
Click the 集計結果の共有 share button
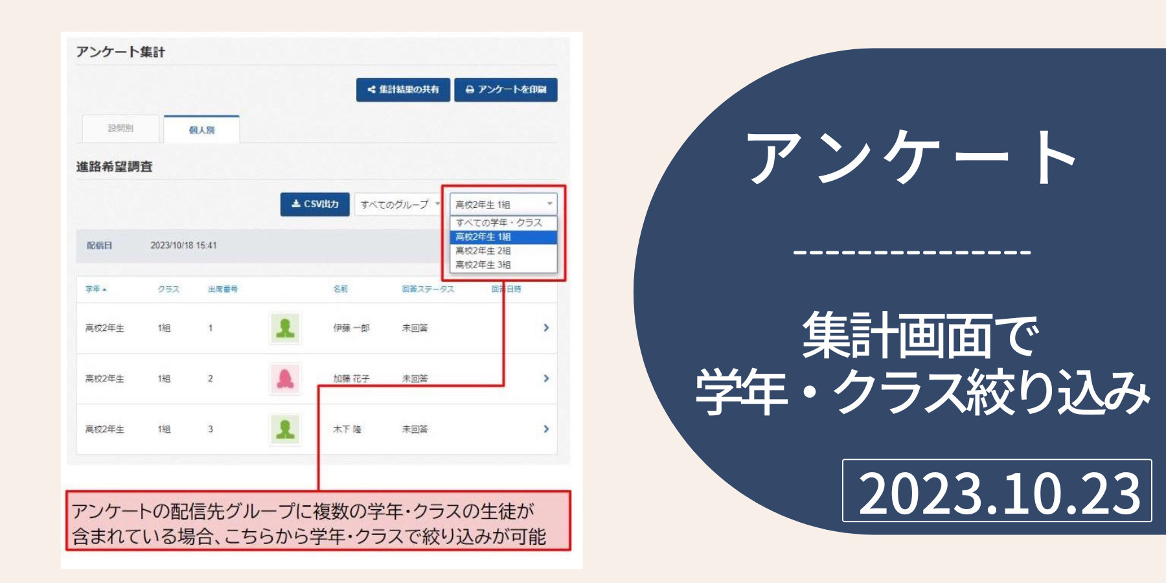point(403,89)
